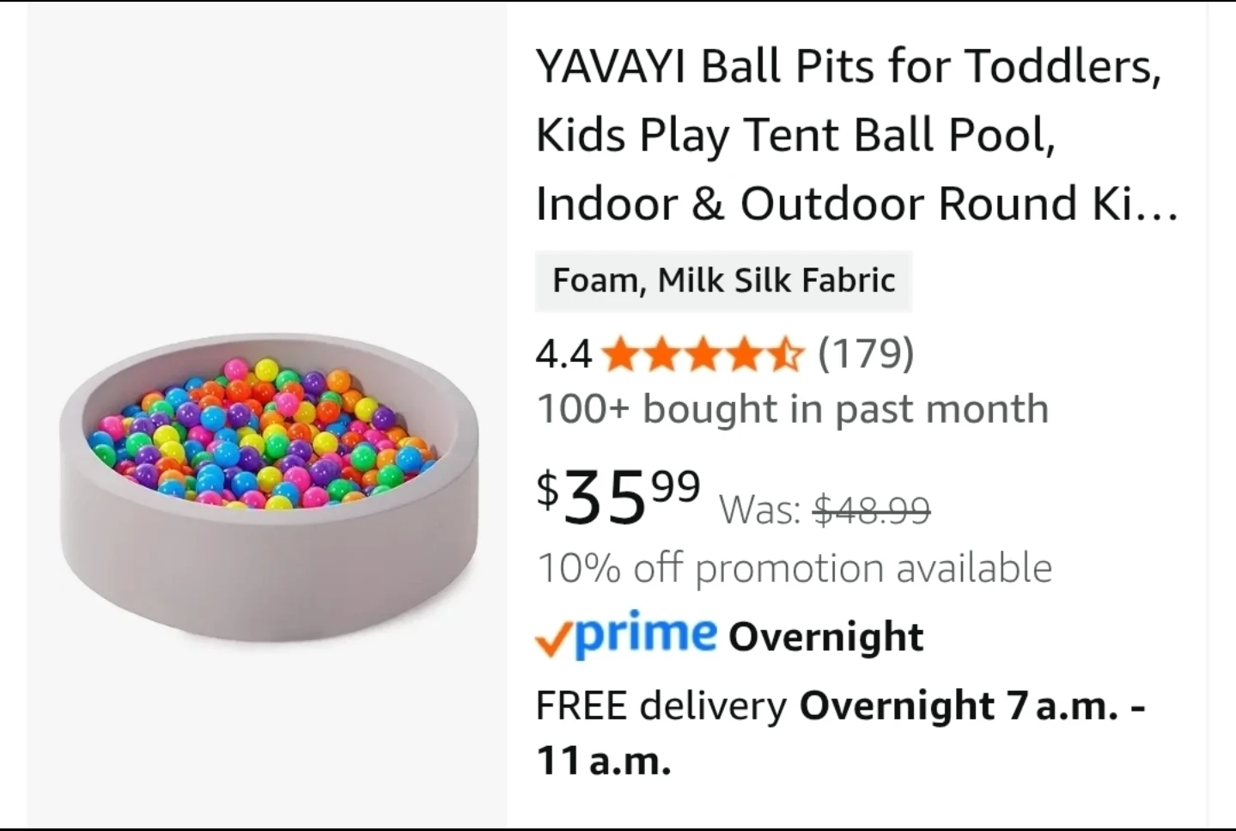The width and height of the screenshot is (1236, 831).
Task: Click the 100+ bought in past month text
Action: (792, 409)
